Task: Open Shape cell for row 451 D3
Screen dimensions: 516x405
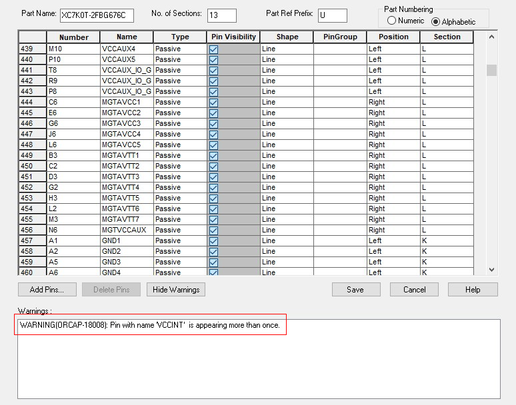Action: tap(287, 177)
